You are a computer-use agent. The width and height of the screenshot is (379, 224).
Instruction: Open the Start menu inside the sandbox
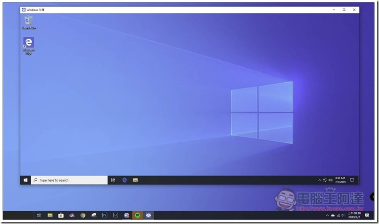click(x=25, y=180)
